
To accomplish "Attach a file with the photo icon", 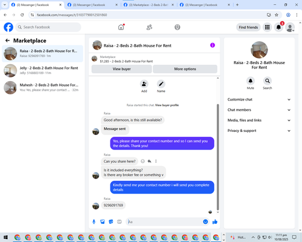I will [x=103, y=222].
